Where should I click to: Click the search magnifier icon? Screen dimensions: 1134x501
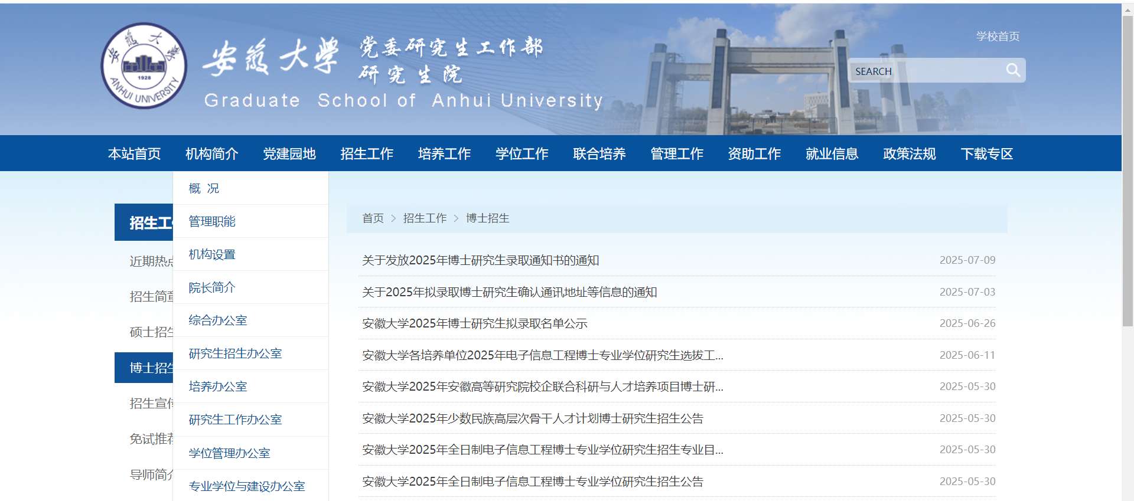point(1013,70)
